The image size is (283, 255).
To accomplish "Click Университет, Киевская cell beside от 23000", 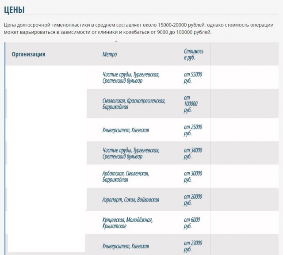I will 126,246.
